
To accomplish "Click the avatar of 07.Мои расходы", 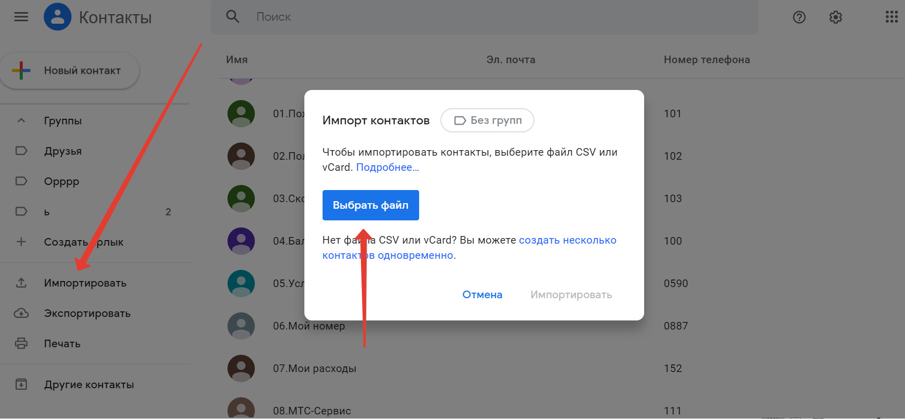I will (x=241, y=368).
